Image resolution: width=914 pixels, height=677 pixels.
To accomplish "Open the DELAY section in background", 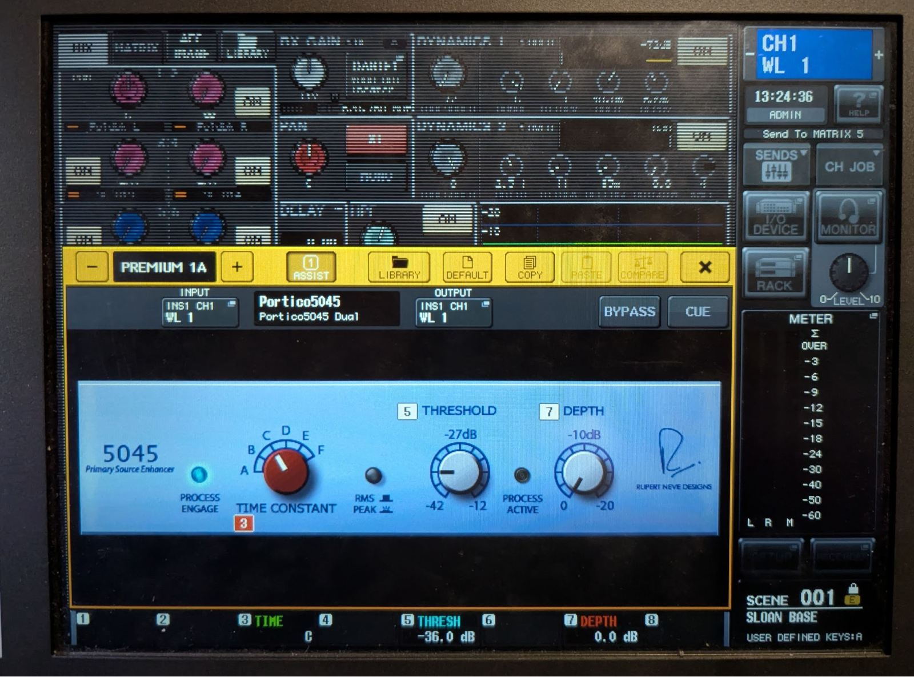I will tap(312, 224).
